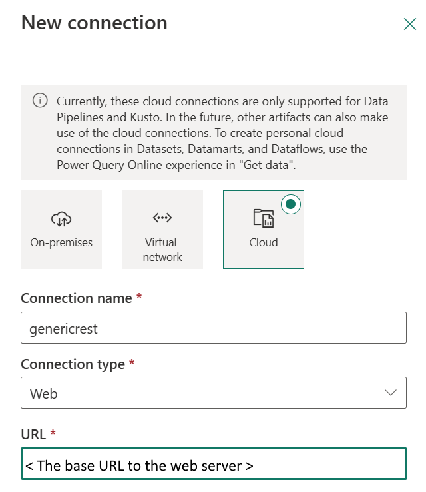Click the Cloud folder icon
This screenshot has height=492, width=426.
(263, 218)
